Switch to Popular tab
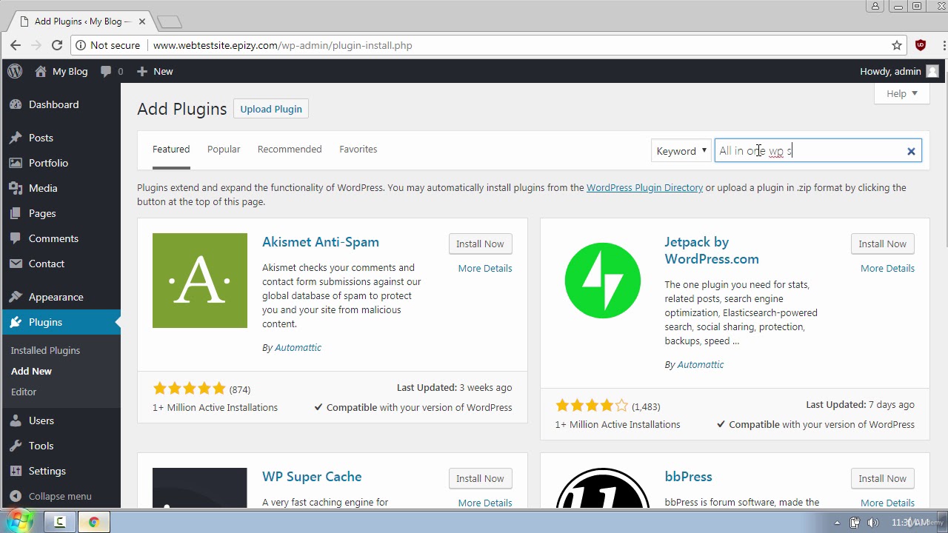Screen dimensions: 948x533 click(x=224, y=149)
